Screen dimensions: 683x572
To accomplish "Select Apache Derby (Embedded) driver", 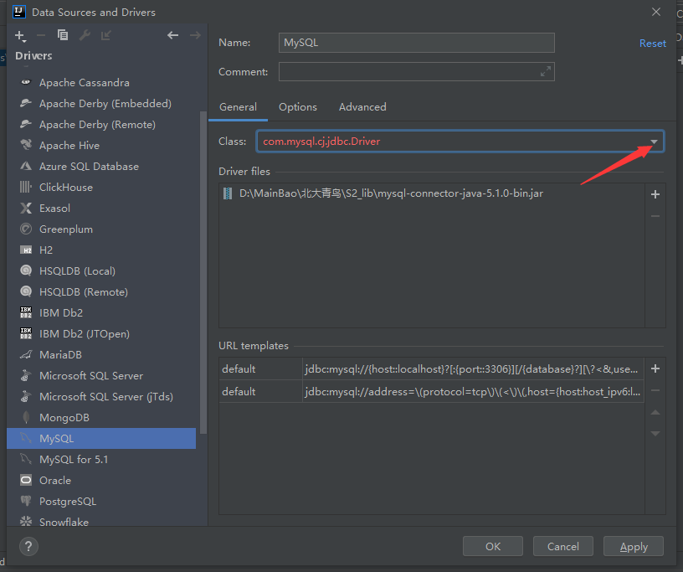I will pos(101,103).
